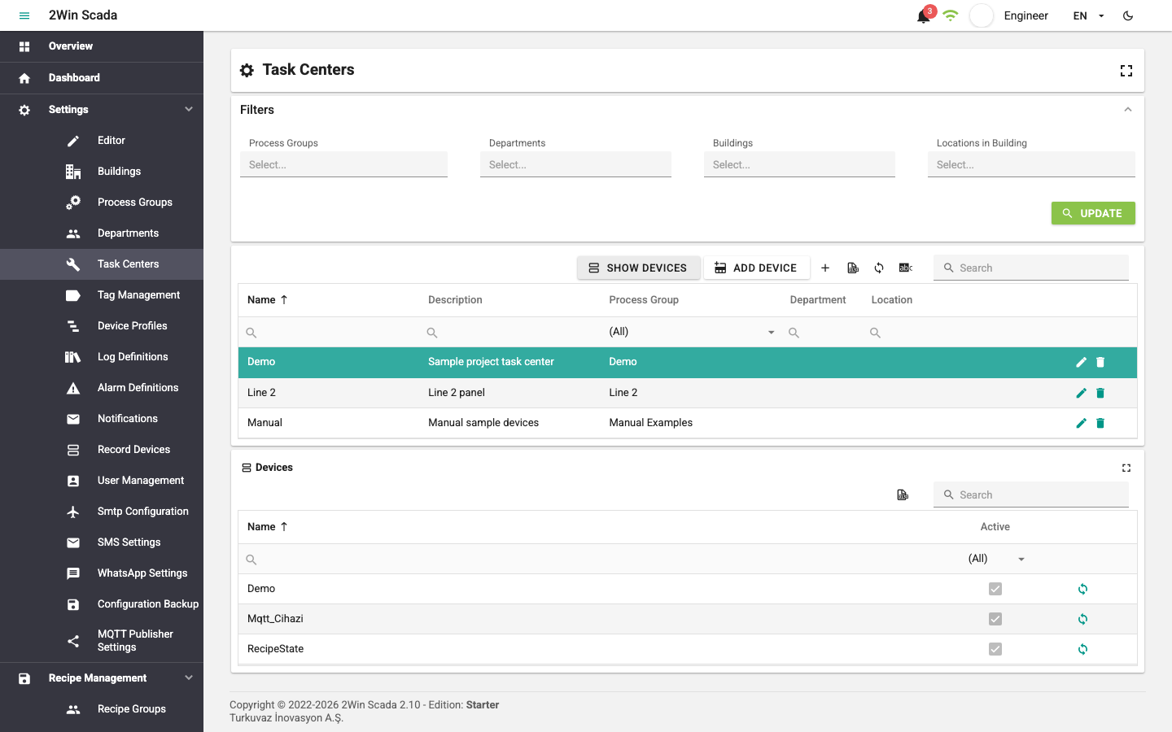Open MQTT Publisher Settings page

coord(102,641)
